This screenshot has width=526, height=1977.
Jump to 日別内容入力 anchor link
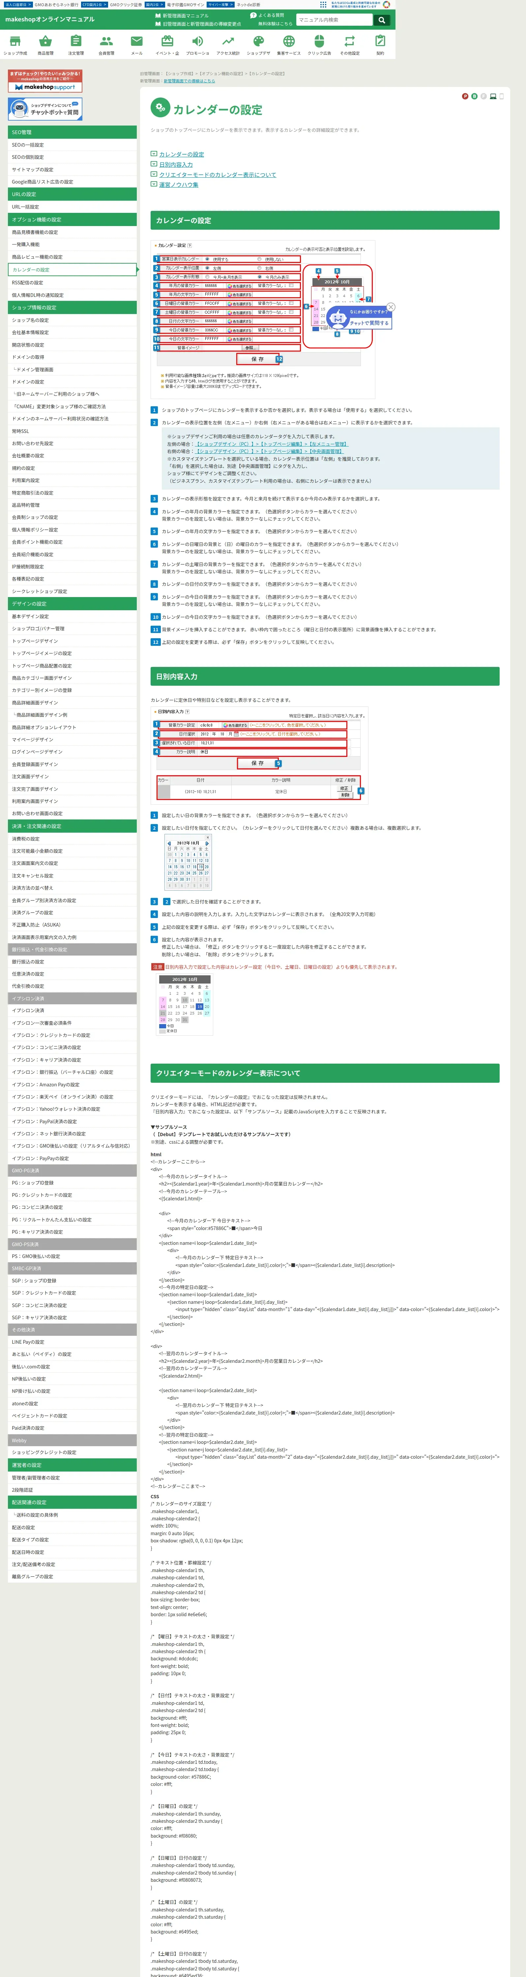click(176, 164)
